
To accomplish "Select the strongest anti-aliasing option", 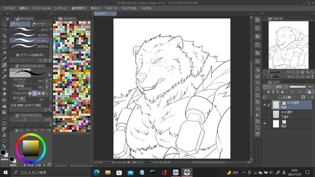I will 44,93.
